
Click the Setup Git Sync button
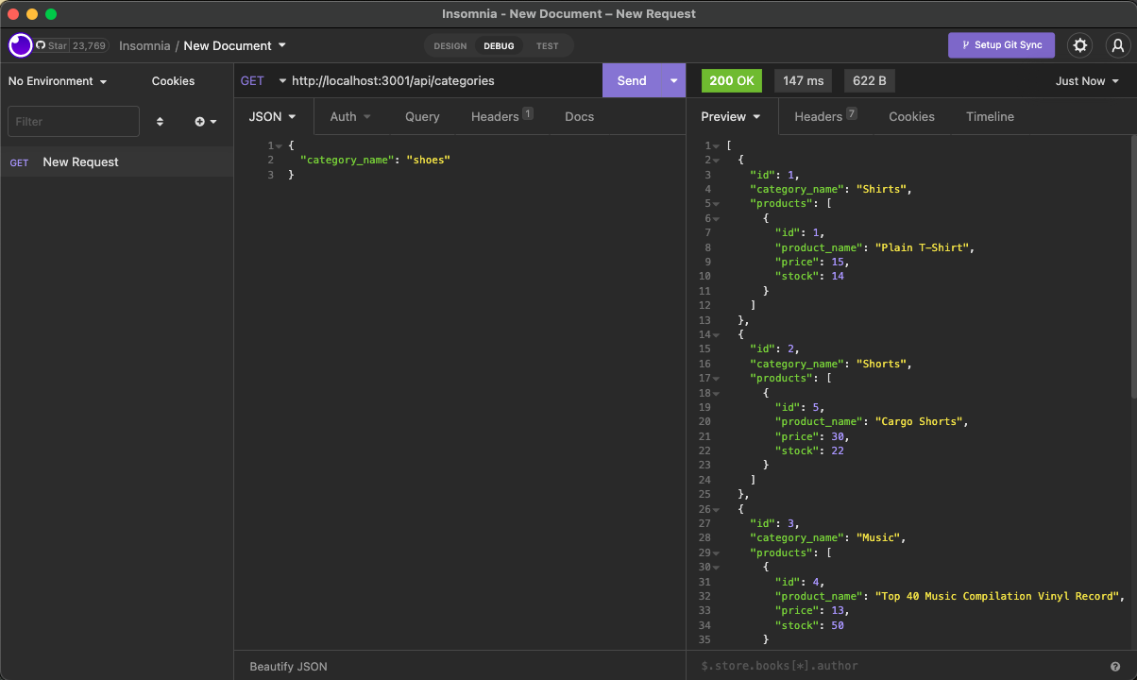coord(1001,45)
